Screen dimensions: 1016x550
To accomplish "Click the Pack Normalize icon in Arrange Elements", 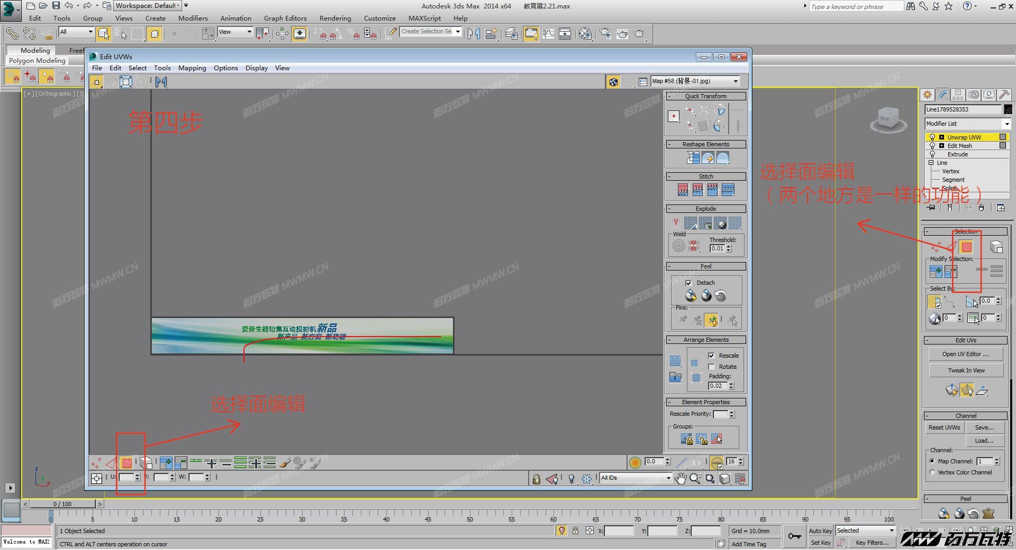I will (x=675, y=361).
